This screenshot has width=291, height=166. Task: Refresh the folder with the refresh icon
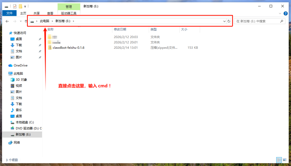tap(229, 21)
